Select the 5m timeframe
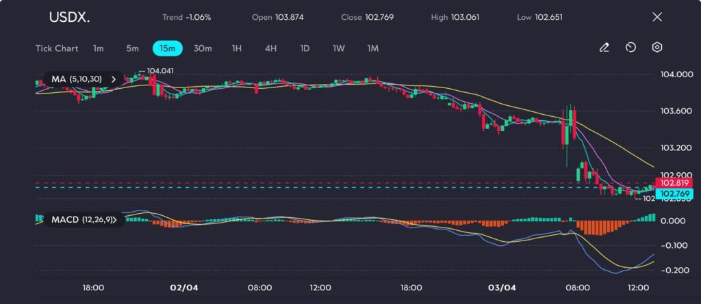 click(x=132, y=49)
